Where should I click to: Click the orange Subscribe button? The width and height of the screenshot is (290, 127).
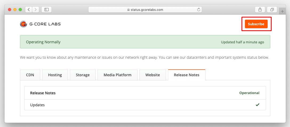(x=256, y=24)
